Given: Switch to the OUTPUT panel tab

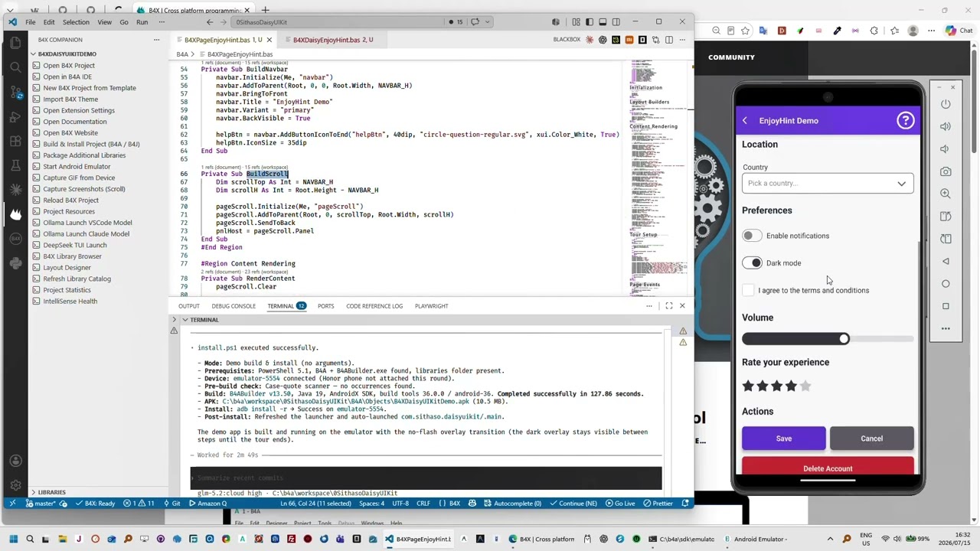Looking at the screenshot, I should tap(188, 306).
